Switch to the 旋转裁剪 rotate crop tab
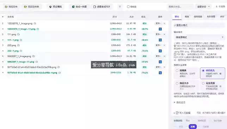This screenshot has height=129, width=227. (198, 16)
